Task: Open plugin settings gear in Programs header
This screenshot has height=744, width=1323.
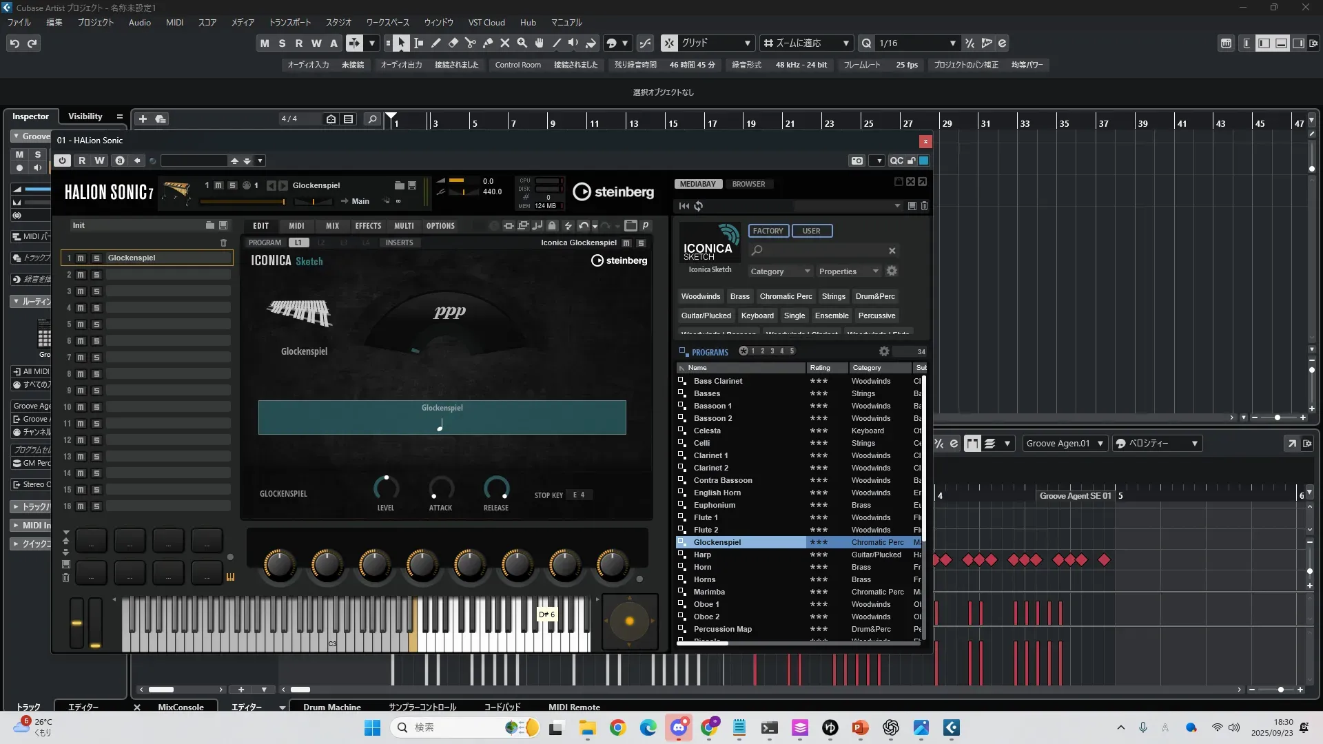Action: (x=884, y=351)
